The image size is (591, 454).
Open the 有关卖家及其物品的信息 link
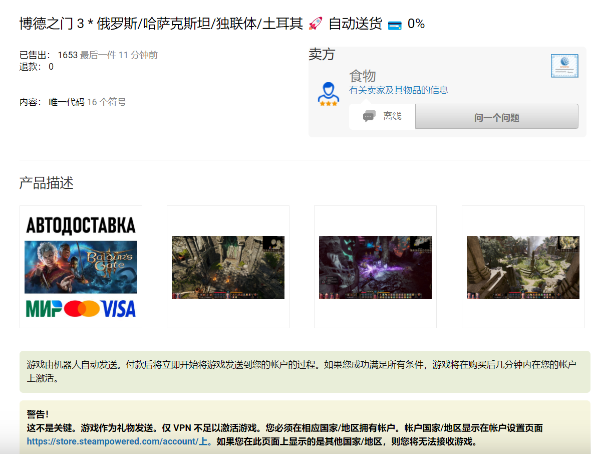click(398, 90)
